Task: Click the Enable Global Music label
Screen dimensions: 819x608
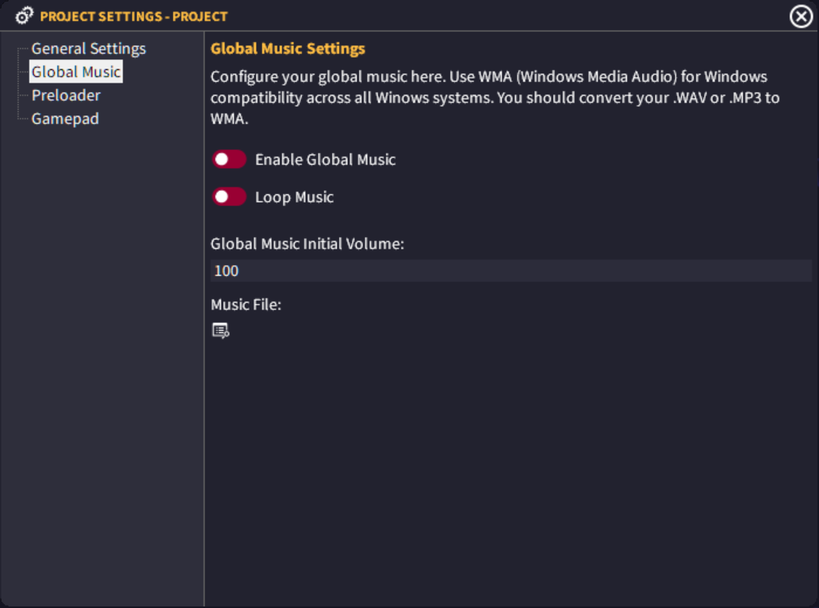Action: click(x=325, y=159)
